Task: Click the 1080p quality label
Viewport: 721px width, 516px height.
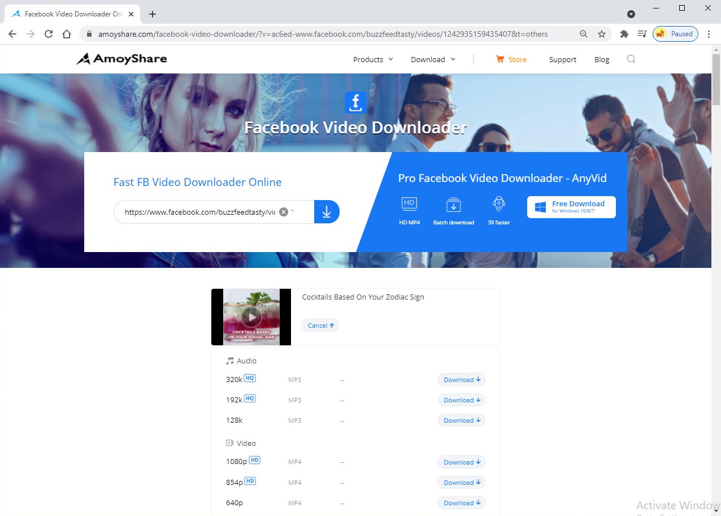Action: click(236, 462)
